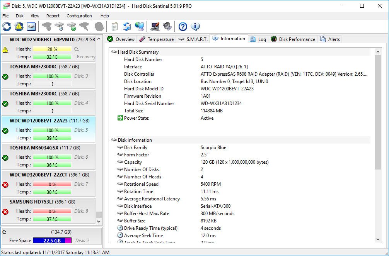Click the 0 % health bar of Disk 7

click(x=52, y=184)
